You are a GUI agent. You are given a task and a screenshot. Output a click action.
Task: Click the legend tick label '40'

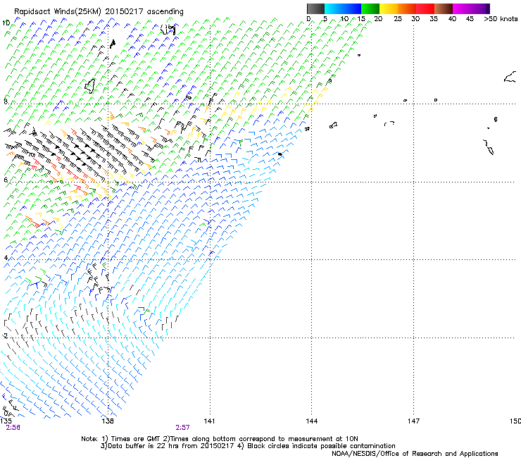click(452, 19)
